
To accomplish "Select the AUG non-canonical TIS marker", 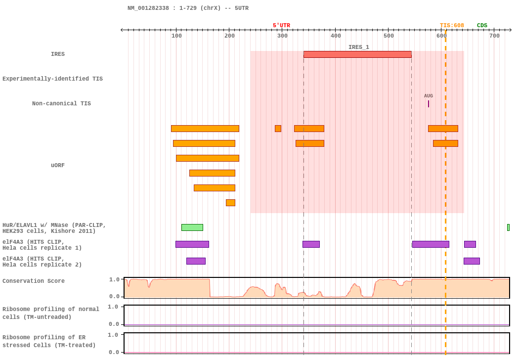I will [x=429, y=104].
